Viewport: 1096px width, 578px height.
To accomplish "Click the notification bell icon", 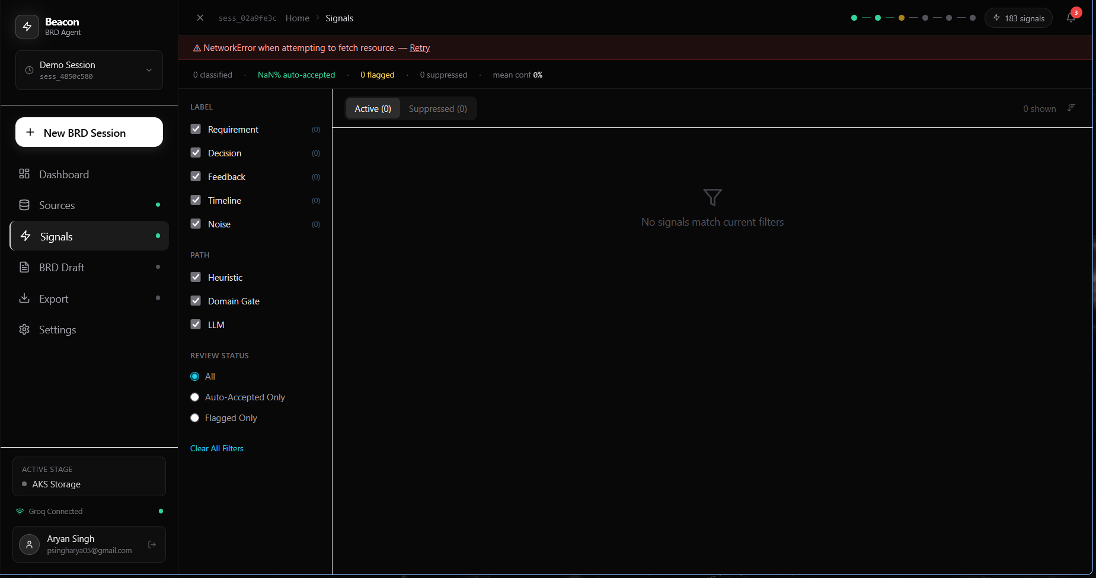I will coord(1071,18).
